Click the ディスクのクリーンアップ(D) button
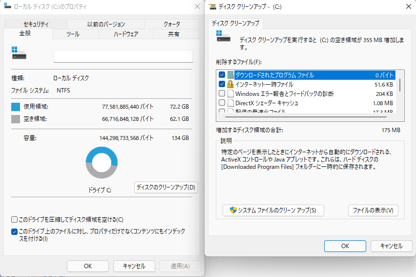Viewport: 416px width, 277px height. point(166,187)
